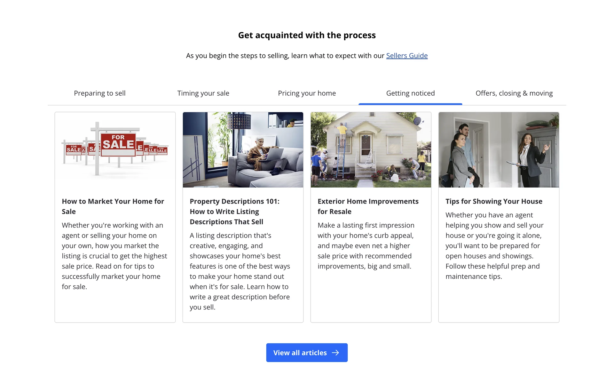Click the arrow icon in View all articles
This screenshot has height=384, width=614.
click(x=335, y=353)
